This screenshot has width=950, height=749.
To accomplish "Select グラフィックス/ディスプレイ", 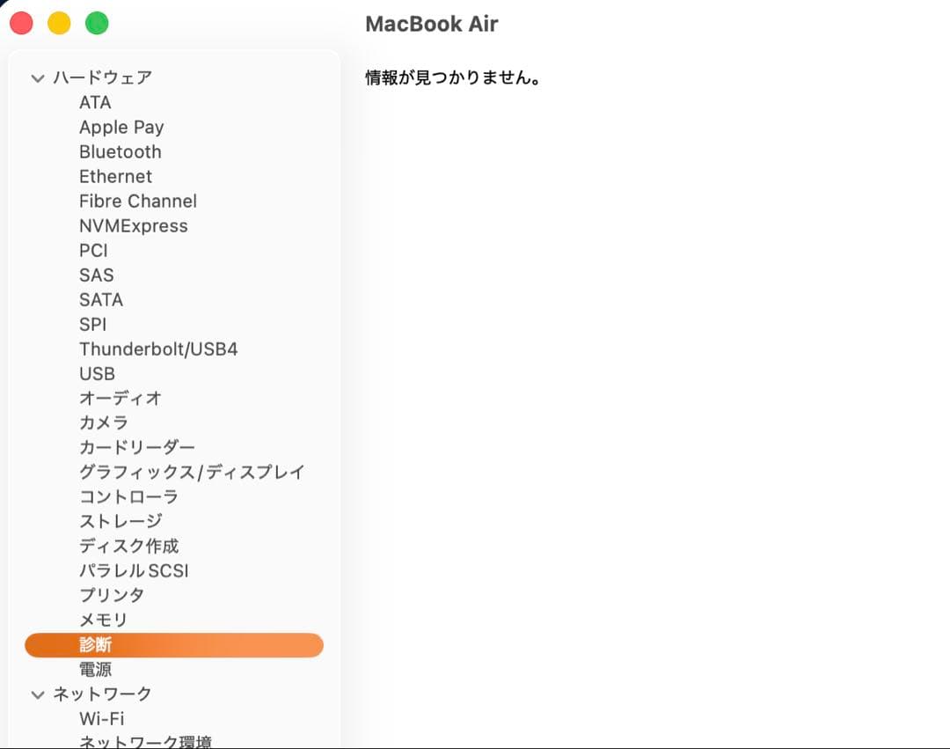I will click(192, 472).
